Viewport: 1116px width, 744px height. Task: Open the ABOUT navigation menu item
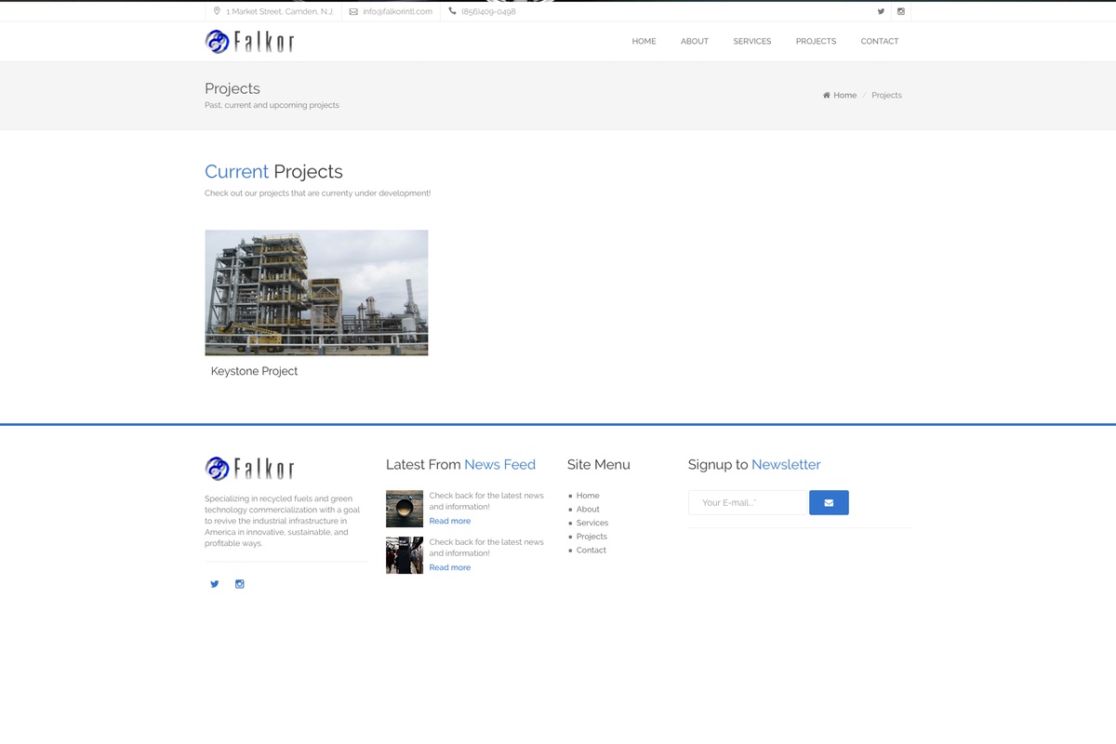695,42
